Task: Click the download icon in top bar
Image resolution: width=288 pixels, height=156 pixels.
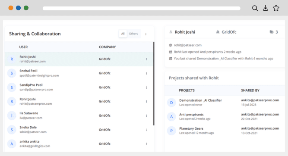Action: [x=266, y=8]
